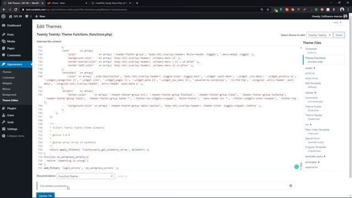Open the comments bubble in the admin bar
352x198 pixels.
click(28, 16)
